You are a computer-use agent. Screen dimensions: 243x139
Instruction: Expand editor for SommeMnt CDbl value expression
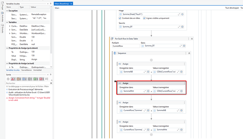pos(178,91)
